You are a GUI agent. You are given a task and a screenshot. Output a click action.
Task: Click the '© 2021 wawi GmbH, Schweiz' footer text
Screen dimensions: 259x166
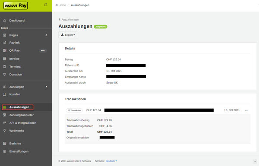click(75, 161)
